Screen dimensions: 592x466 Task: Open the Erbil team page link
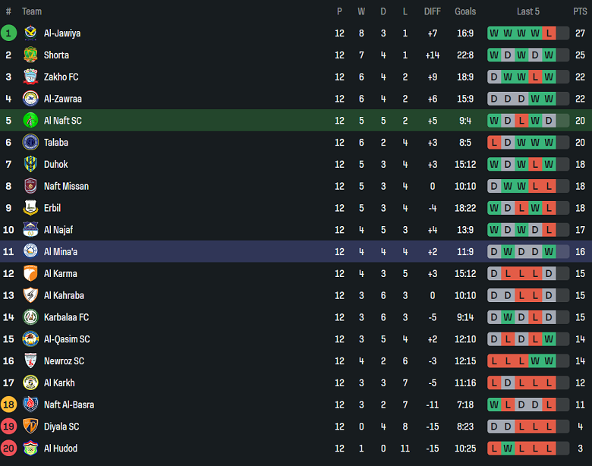(52, 208)
